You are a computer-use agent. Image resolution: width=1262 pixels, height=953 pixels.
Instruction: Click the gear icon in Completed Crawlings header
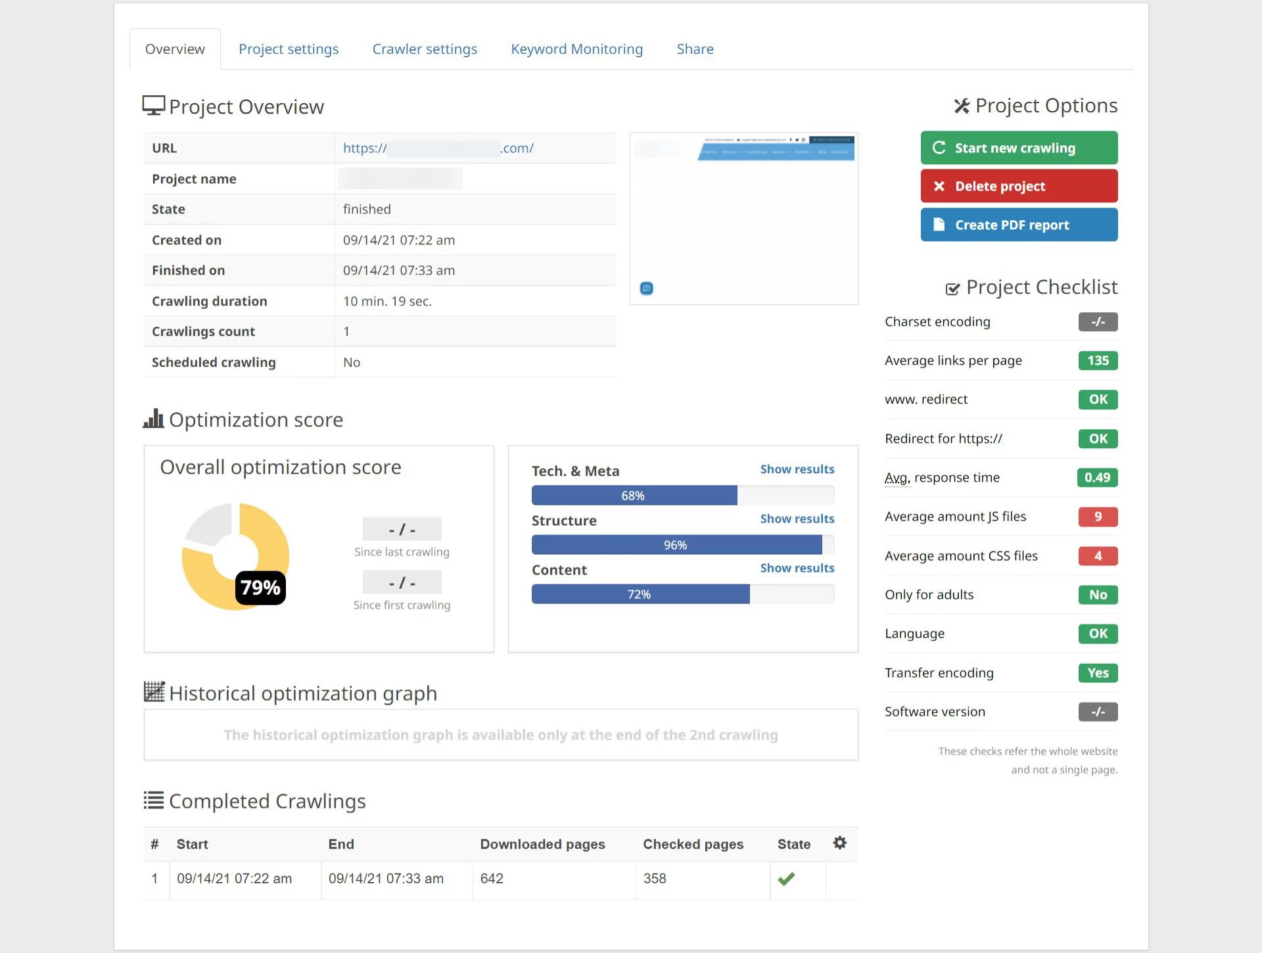[839, 843]
